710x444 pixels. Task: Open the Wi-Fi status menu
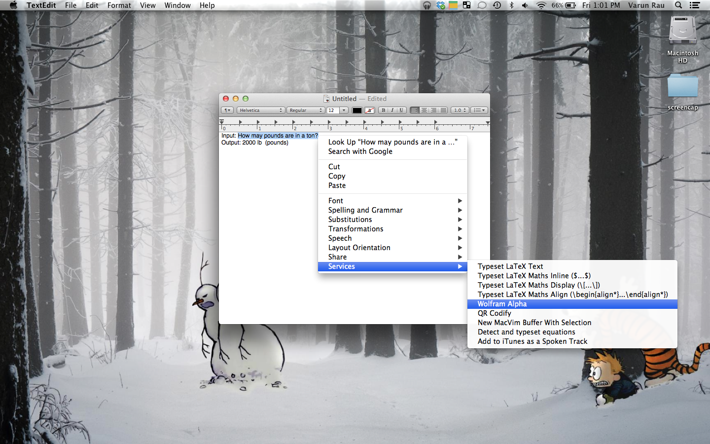point(541,5)
